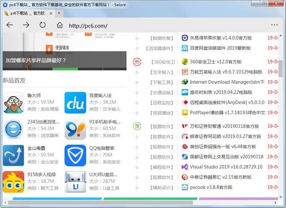Open the 百度输入法 du icon
This screenshot has width=286, height=208.
coord(75,103)
